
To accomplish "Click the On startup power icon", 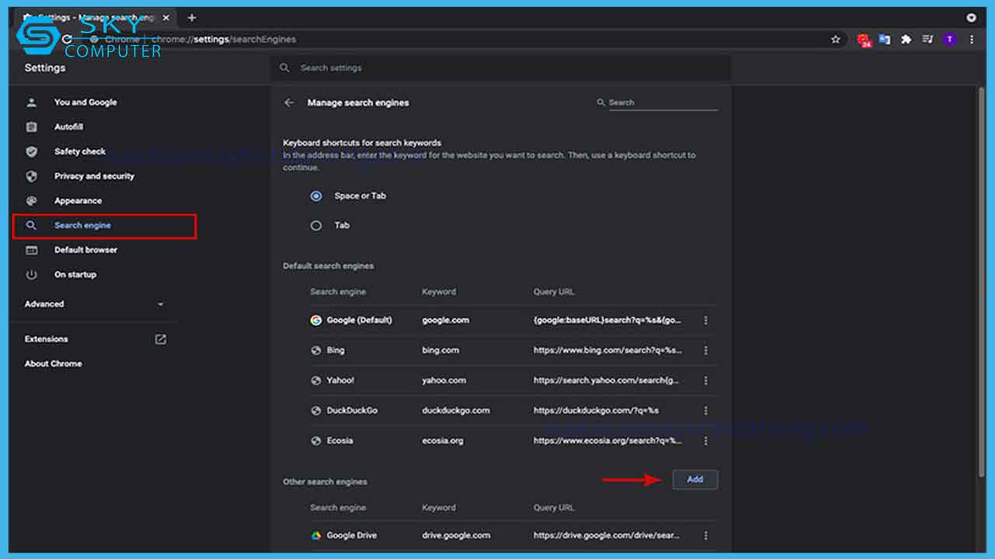I will coord(32,275).
